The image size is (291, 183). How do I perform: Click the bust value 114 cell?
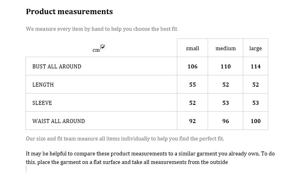point(255,66)
